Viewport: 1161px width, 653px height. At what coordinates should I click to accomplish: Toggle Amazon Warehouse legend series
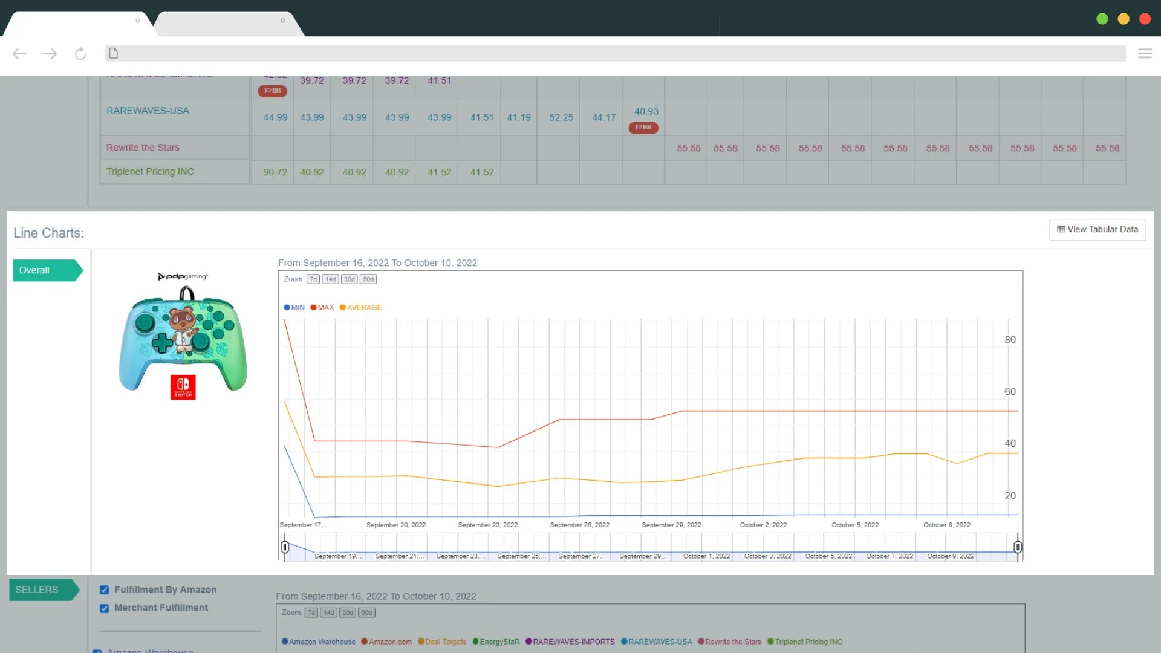click(318, 642)
